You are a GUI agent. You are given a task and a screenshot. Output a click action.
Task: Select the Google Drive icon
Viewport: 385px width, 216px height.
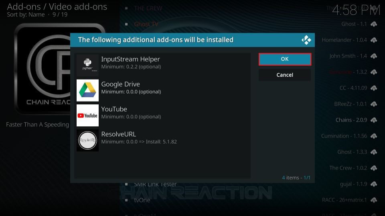click(x=87, y=90)
